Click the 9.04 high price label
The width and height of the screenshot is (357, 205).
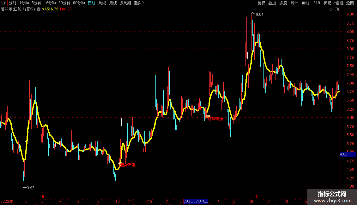(x=260, y=15)
